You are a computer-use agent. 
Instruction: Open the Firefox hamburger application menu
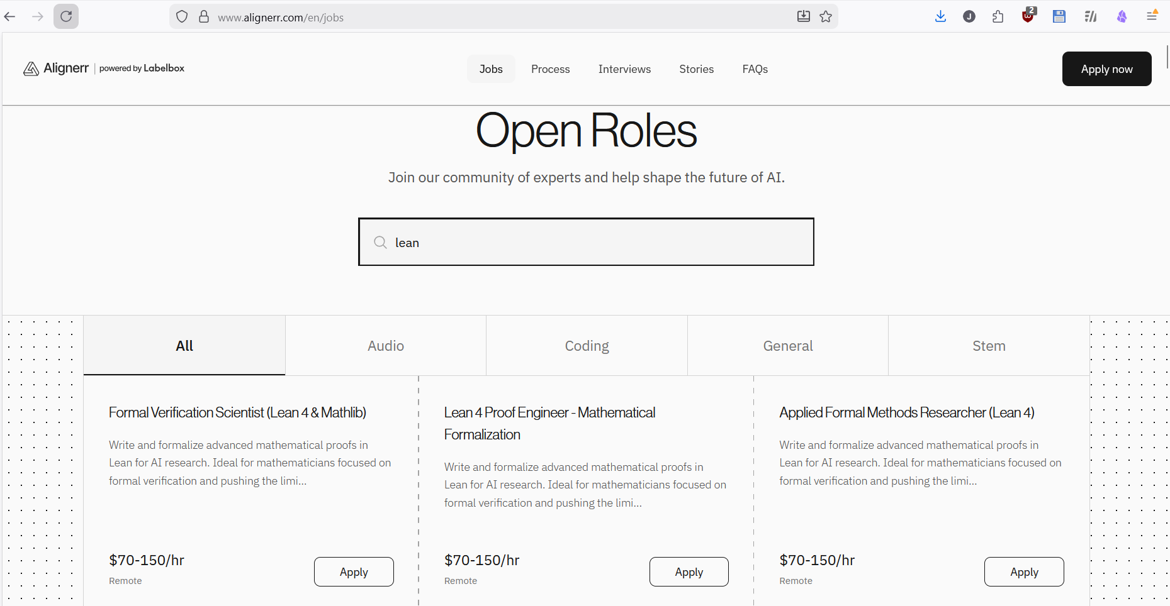click(x=1152, y=16)
